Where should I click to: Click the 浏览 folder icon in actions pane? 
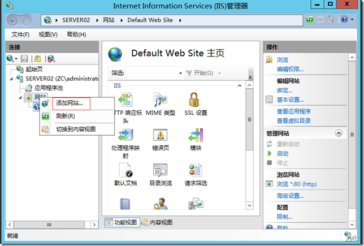pos(269,60)
